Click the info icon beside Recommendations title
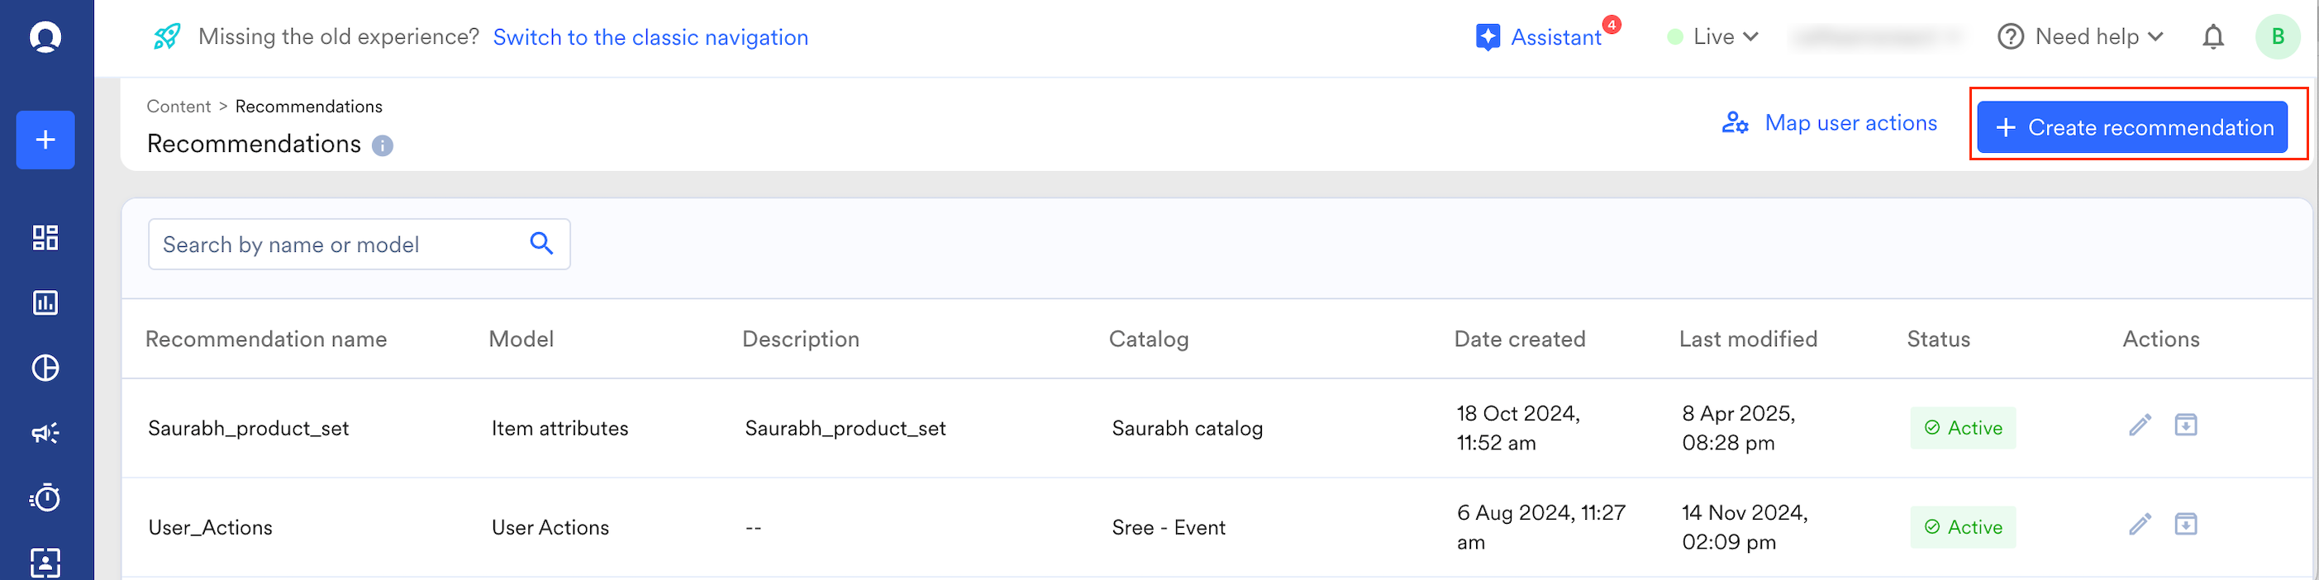The height and width of the screenshot is (580, 2319). pos(383,146)
